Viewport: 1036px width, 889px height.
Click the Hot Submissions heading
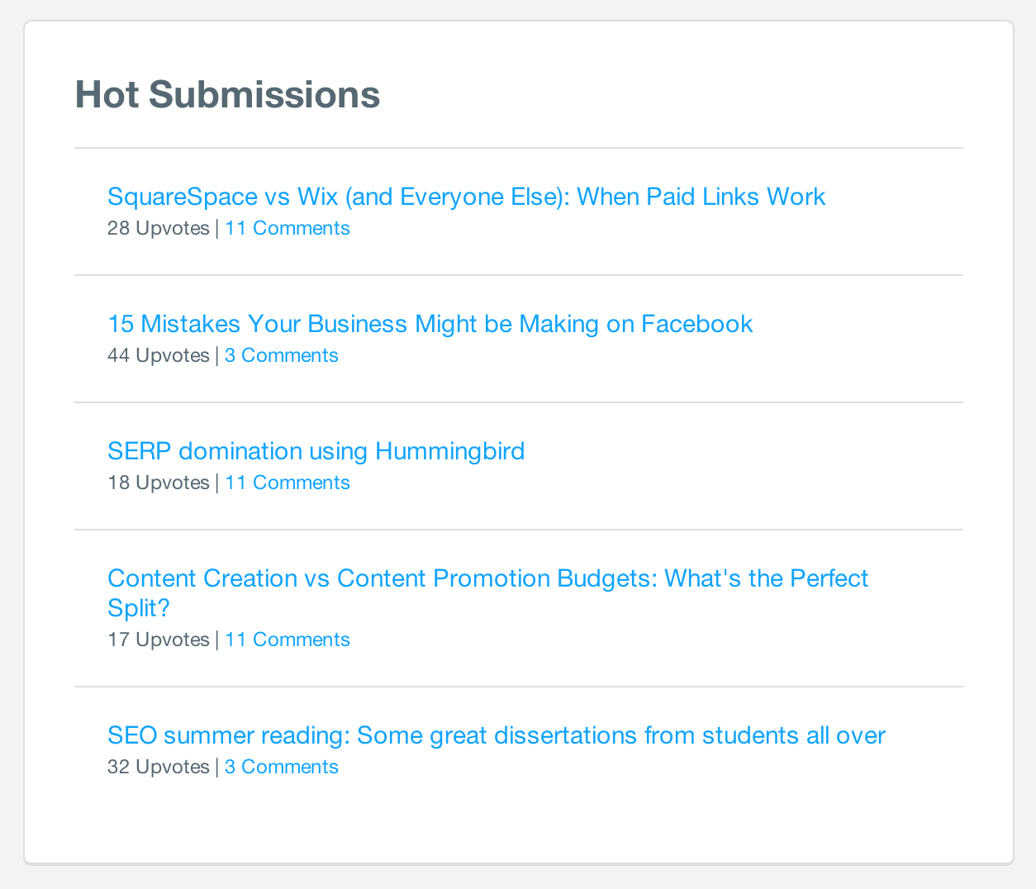coord(227,94)
